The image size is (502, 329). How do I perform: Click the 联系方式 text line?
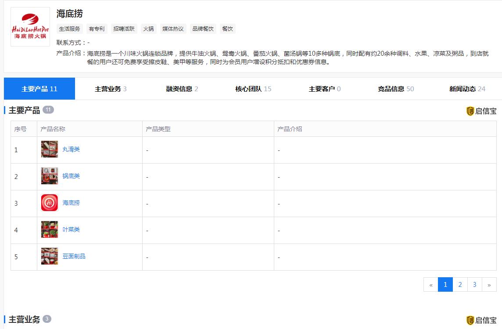[73, 43]
